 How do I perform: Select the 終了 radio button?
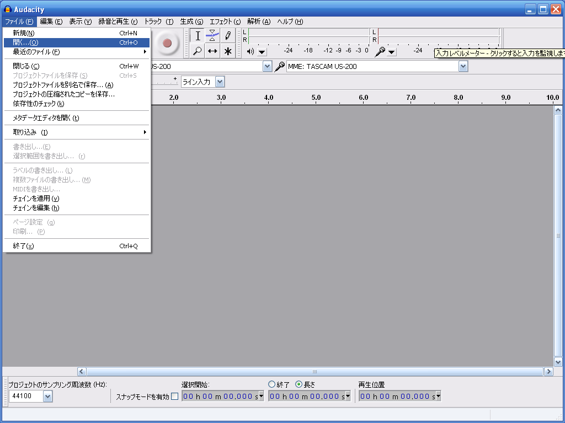(x=271, y=384)
